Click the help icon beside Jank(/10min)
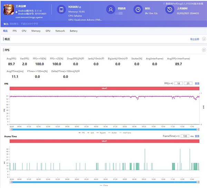The image size is (207, 188). click(x=104, y=59)
